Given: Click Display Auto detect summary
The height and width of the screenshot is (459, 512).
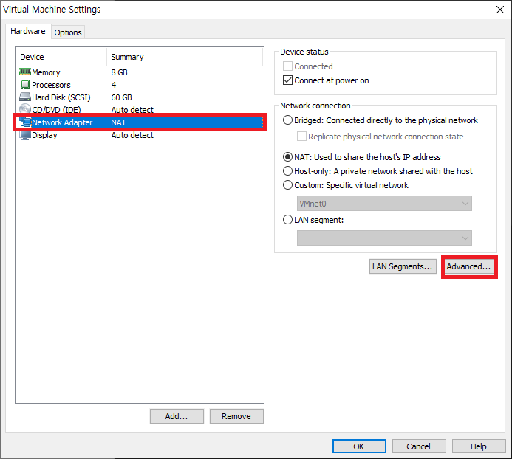Looking at the screenshot, I should click(132, 135).
